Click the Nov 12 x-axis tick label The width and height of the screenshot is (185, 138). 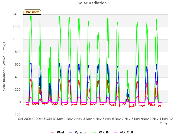point(168,119)
